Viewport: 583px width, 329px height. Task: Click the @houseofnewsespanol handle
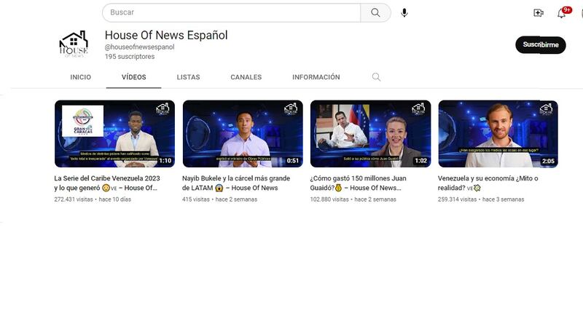tap(139, 47)
